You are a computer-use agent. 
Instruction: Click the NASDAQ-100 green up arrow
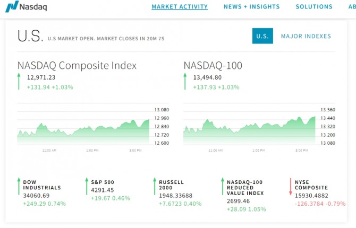185,82
